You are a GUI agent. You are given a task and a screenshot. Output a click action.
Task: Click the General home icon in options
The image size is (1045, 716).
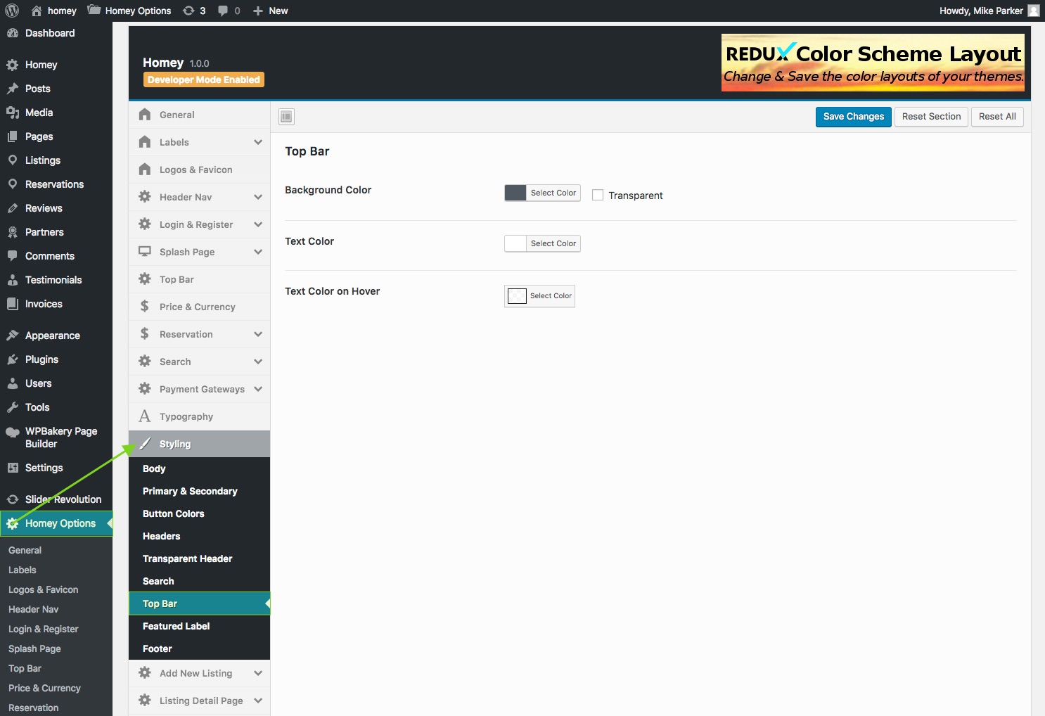tap(145, 115)
